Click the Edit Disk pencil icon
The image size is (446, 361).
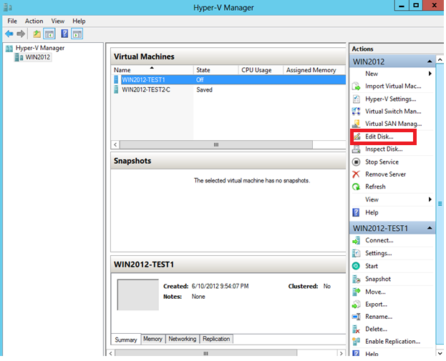(x=357, y=137)
